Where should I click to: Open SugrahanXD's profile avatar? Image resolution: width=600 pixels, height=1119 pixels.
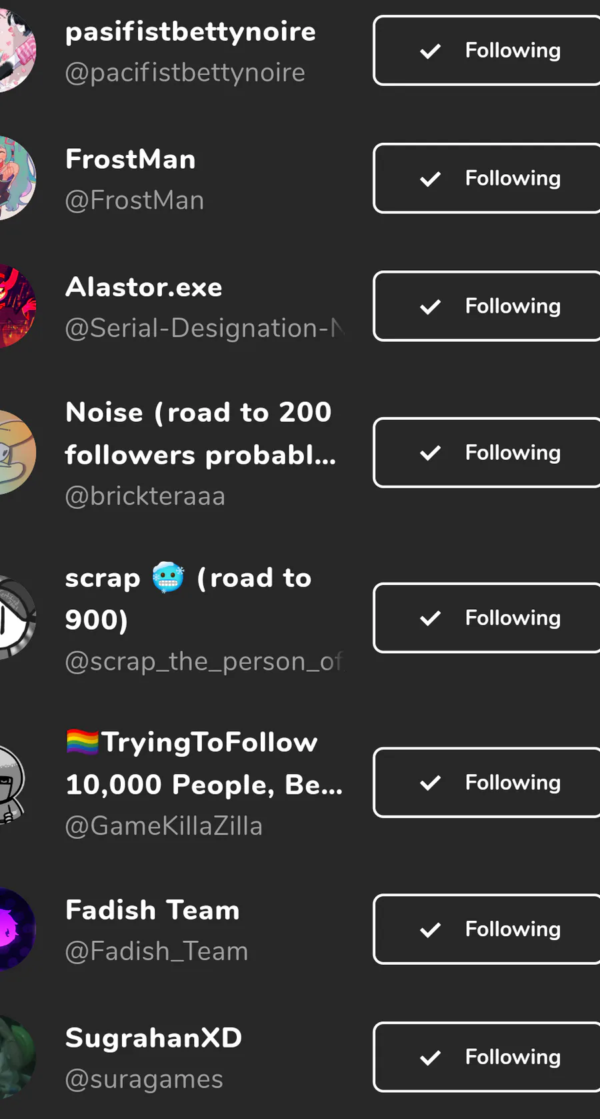(15, 1057)
